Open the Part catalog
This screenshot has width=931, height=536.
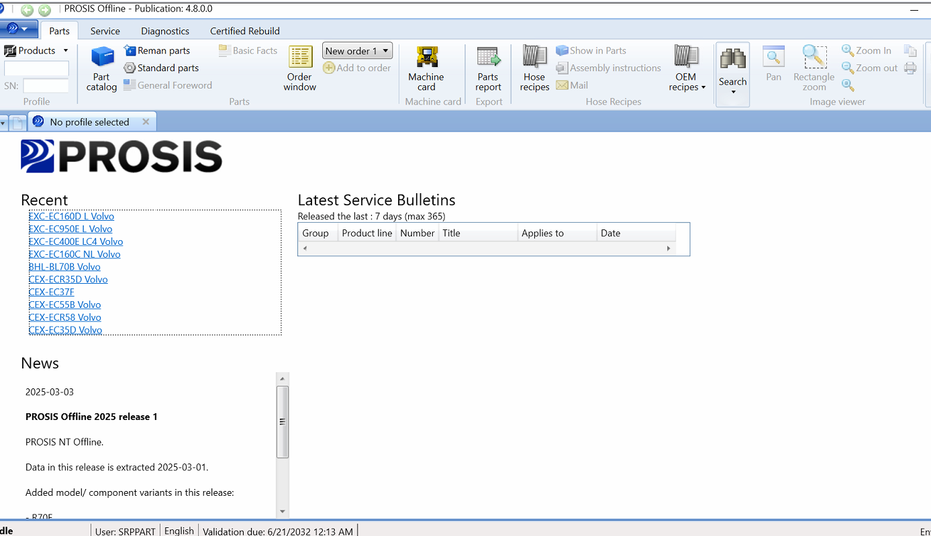(x=101, y=68)
